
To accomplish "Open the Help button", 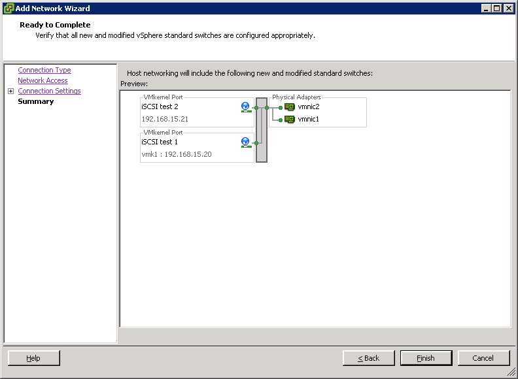I will tap(33, 358).
